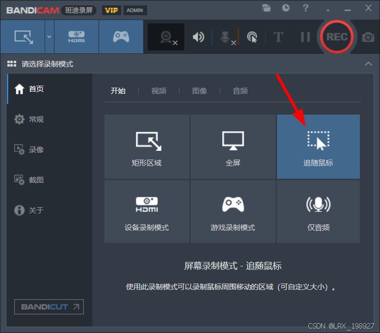Screen dimensions: 380x333
Task: Click the pause recording button
Action: tap(305, 37)
